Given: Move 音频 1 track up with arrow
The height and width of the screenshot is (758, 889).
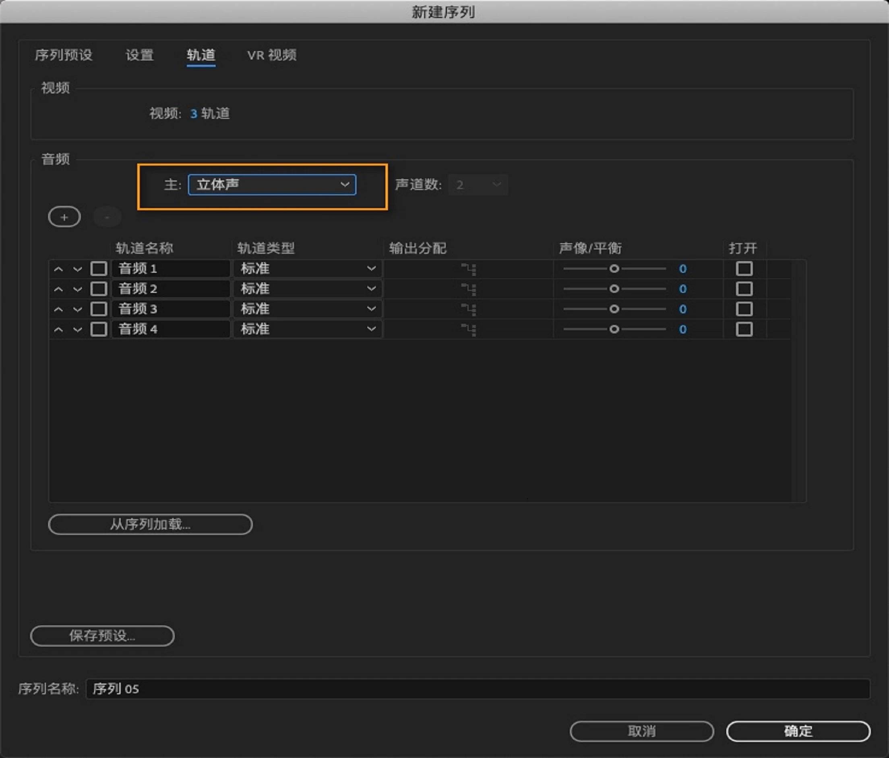Looking at the screenshot, I should [x=59, y=269].
